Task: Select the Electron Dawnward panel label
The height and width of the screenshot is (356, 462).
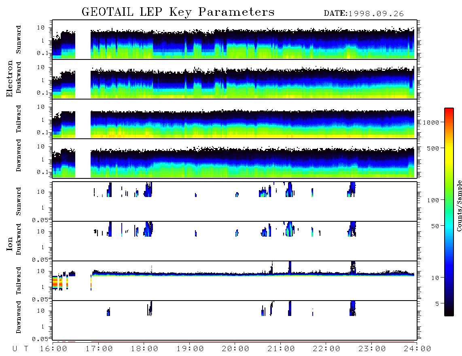Action: 19,155
